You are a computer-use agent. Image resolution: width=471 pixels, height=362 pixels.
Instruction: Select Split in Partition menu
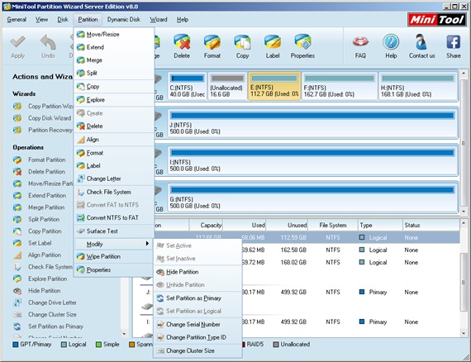coord(114,73)
